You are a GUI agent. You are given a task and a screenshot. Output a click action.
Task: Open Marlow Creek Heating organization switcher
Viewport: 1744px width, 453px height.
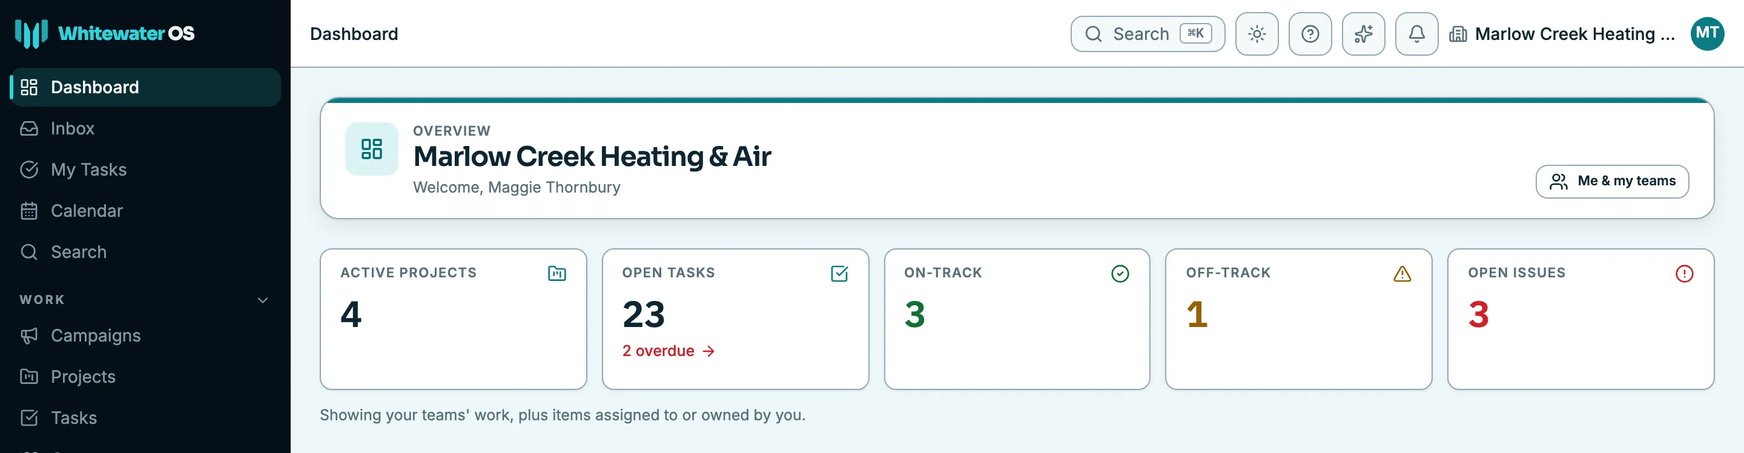click(1562, 34)
